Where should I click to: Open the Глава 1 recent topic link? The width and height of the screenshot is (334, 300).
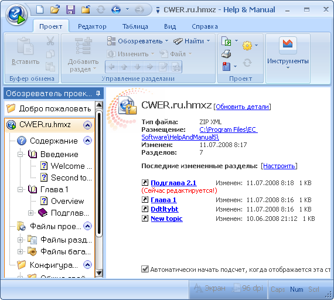coord(163,200)
